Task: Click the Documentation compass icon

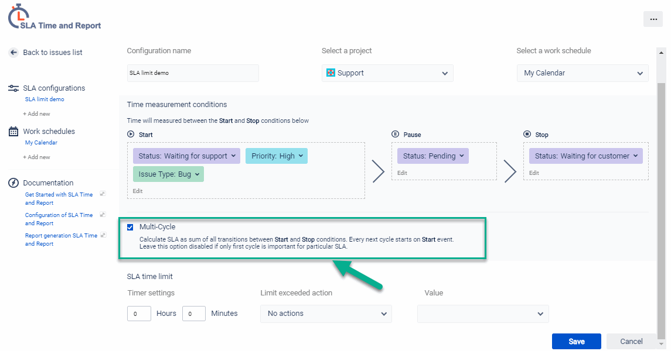Action: [13, 183]
